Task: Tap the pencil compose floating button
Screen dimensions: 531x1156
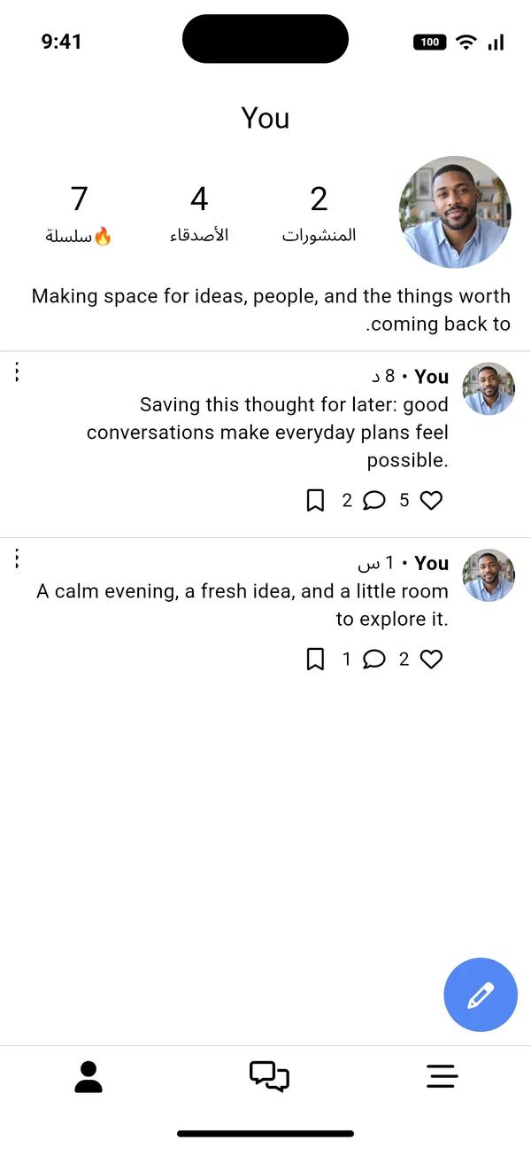Action: 481,995
